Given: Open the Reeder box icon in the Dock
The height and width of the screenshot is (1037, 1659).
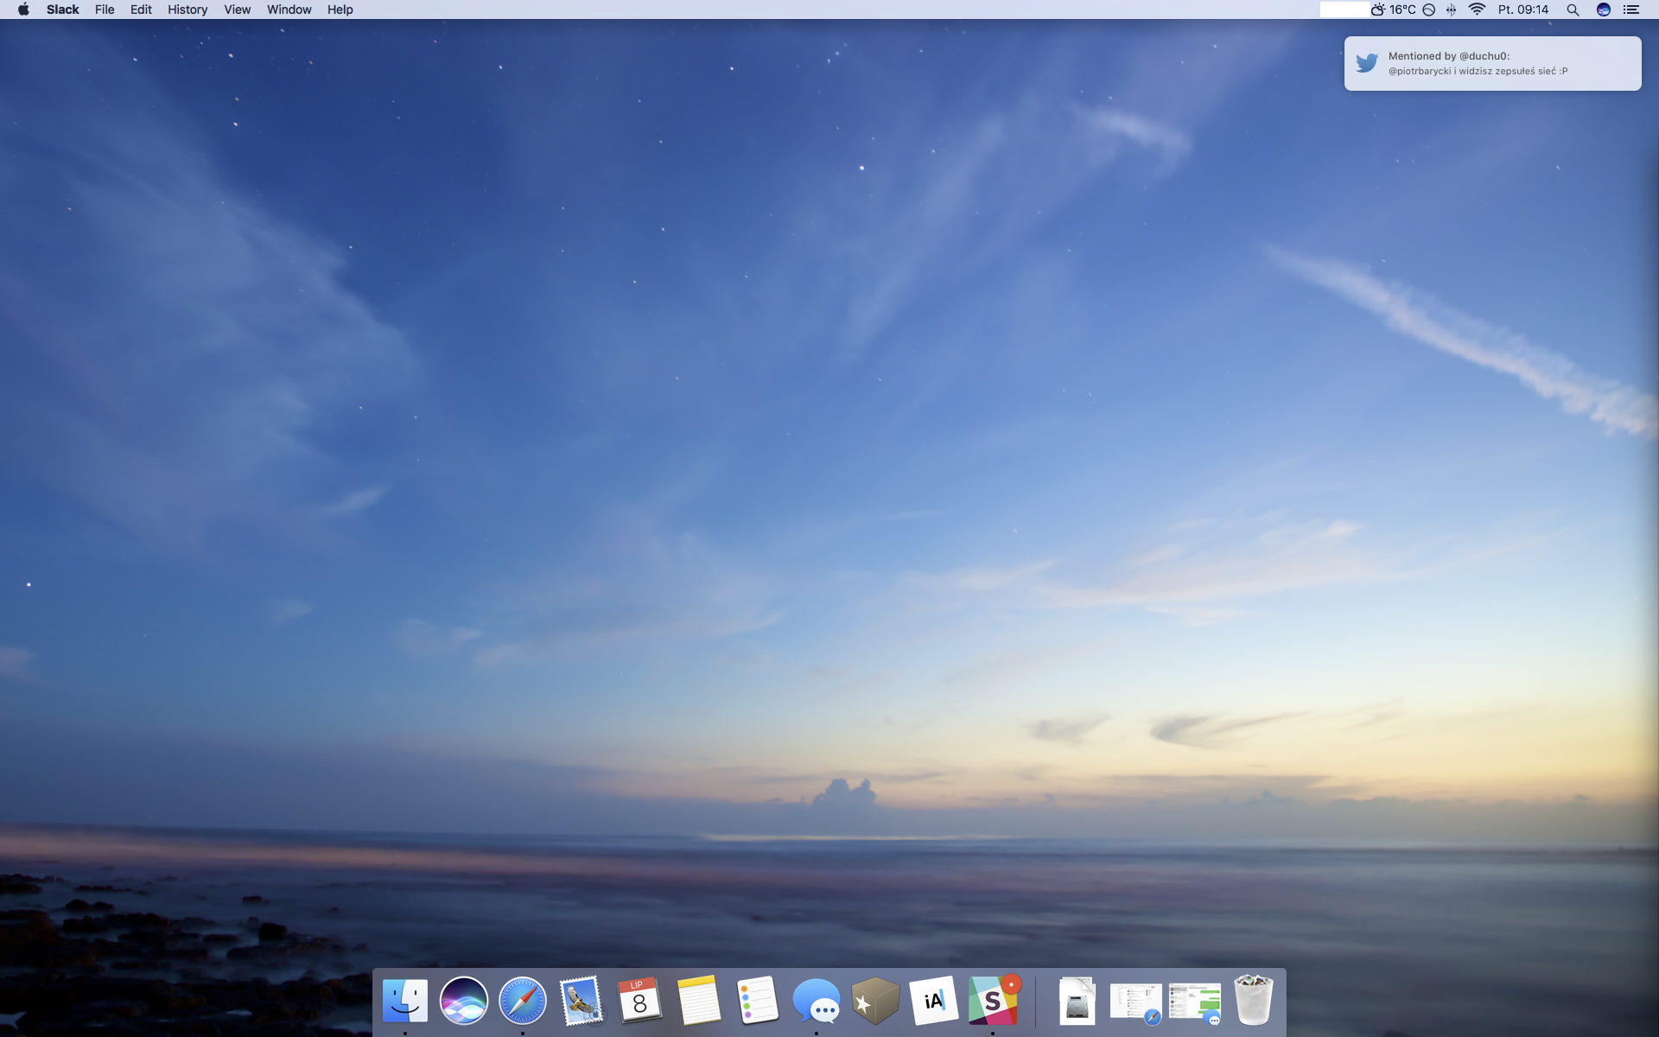Looking at the screenshot, I should point(875,1001).
